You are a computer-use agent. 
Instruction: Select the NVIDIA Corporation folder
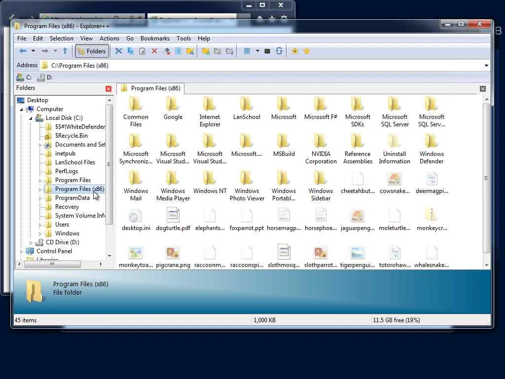pyautogui.click(x=321, y=150)
